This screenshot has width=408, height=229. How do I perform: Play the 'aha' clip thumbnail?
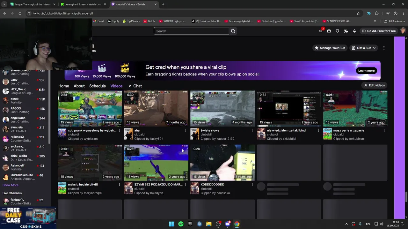156,108
